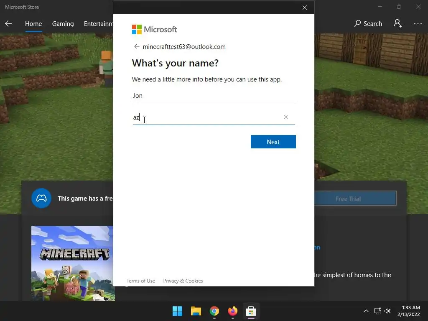The image size is (428, 321).
Task: Click the 'What's your name?' heading
Action: click(x=175, y=63)
